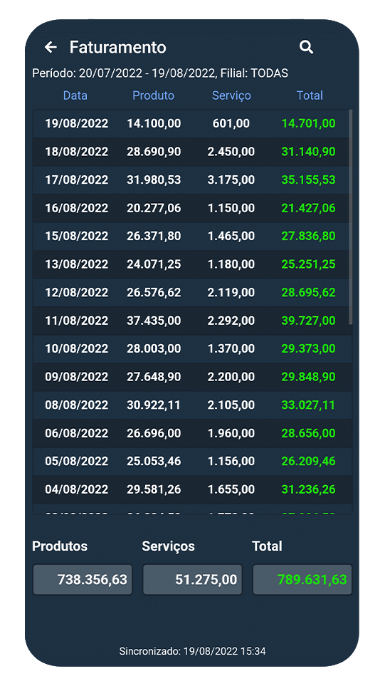Open search with the magnifier icon
385x686 pixels.
[x=306, y=47]
